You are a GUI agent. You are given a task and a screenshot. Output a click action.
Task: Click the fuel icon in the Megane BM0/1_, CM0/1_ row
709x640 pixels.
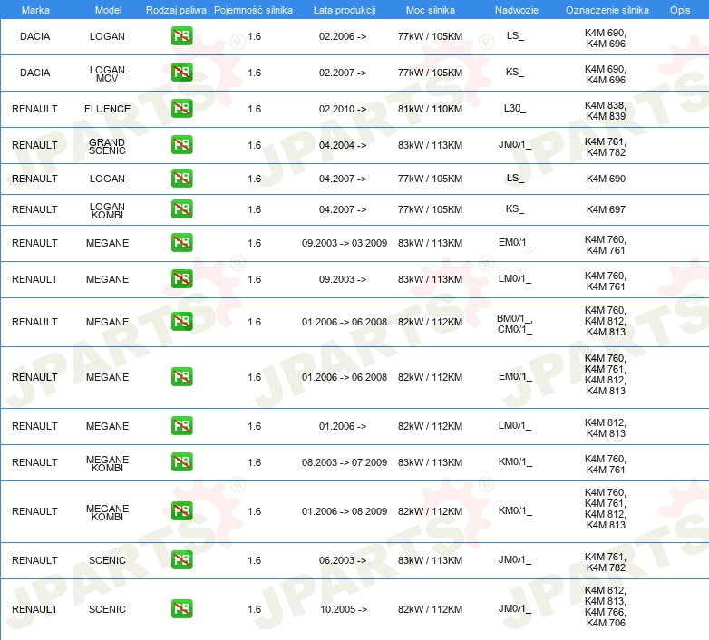click(181, 321)
